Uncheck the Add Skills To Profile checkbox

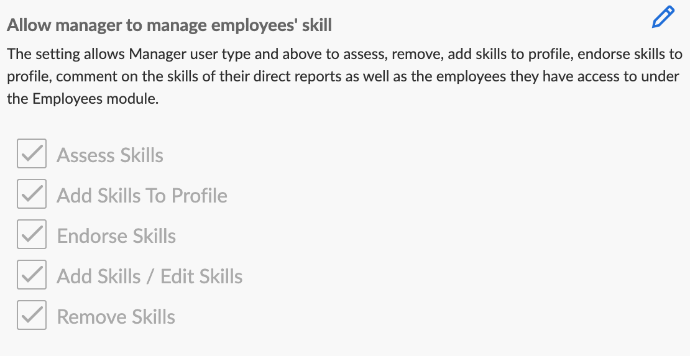pos(32,195)
